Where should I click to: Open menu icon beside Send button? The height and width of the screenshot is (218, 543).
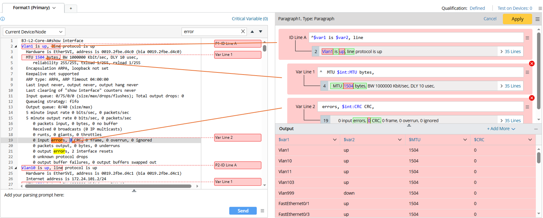[x=263, y=211]
